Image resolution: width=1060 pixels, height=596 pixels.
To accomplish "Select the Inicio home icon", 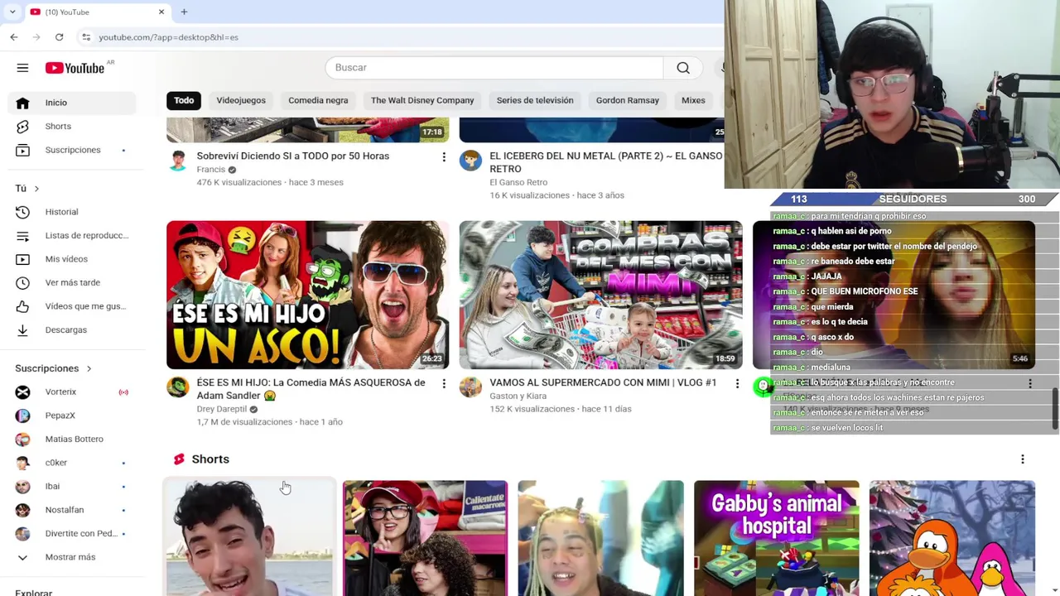I will click(x=22, y=103).
